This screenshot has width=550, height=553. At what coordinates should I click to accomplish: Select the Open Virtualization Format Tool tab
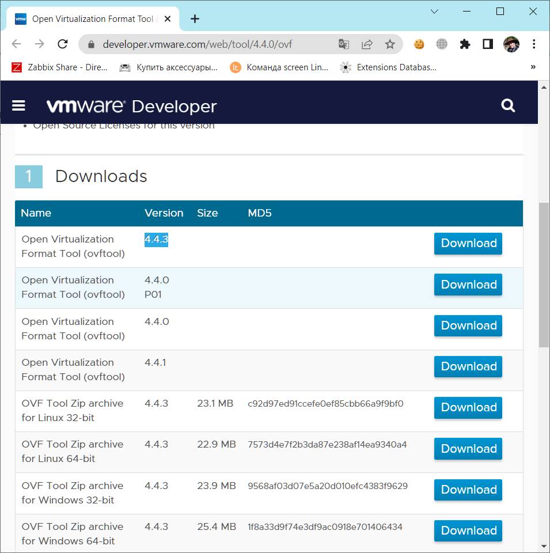click(x=92, y=18)
